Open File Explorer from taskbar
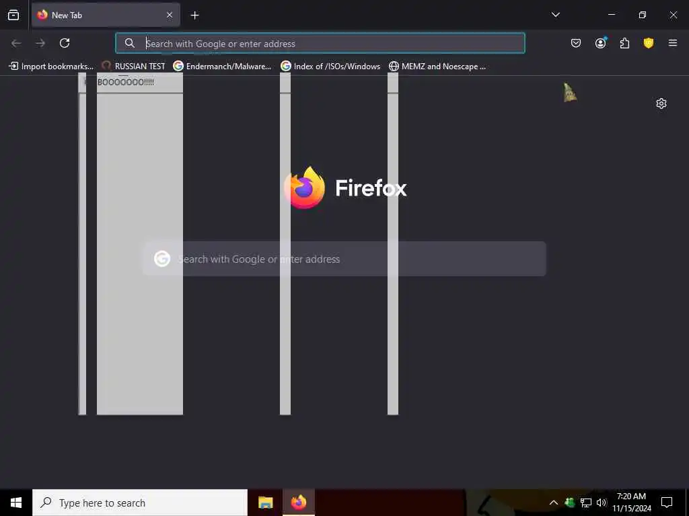Viewport: 689px width, 516px height. (265, 503)
